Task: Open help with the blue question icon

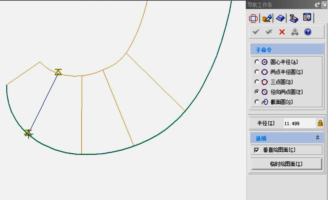Action: pyautogui.click(x=308, y=32)
